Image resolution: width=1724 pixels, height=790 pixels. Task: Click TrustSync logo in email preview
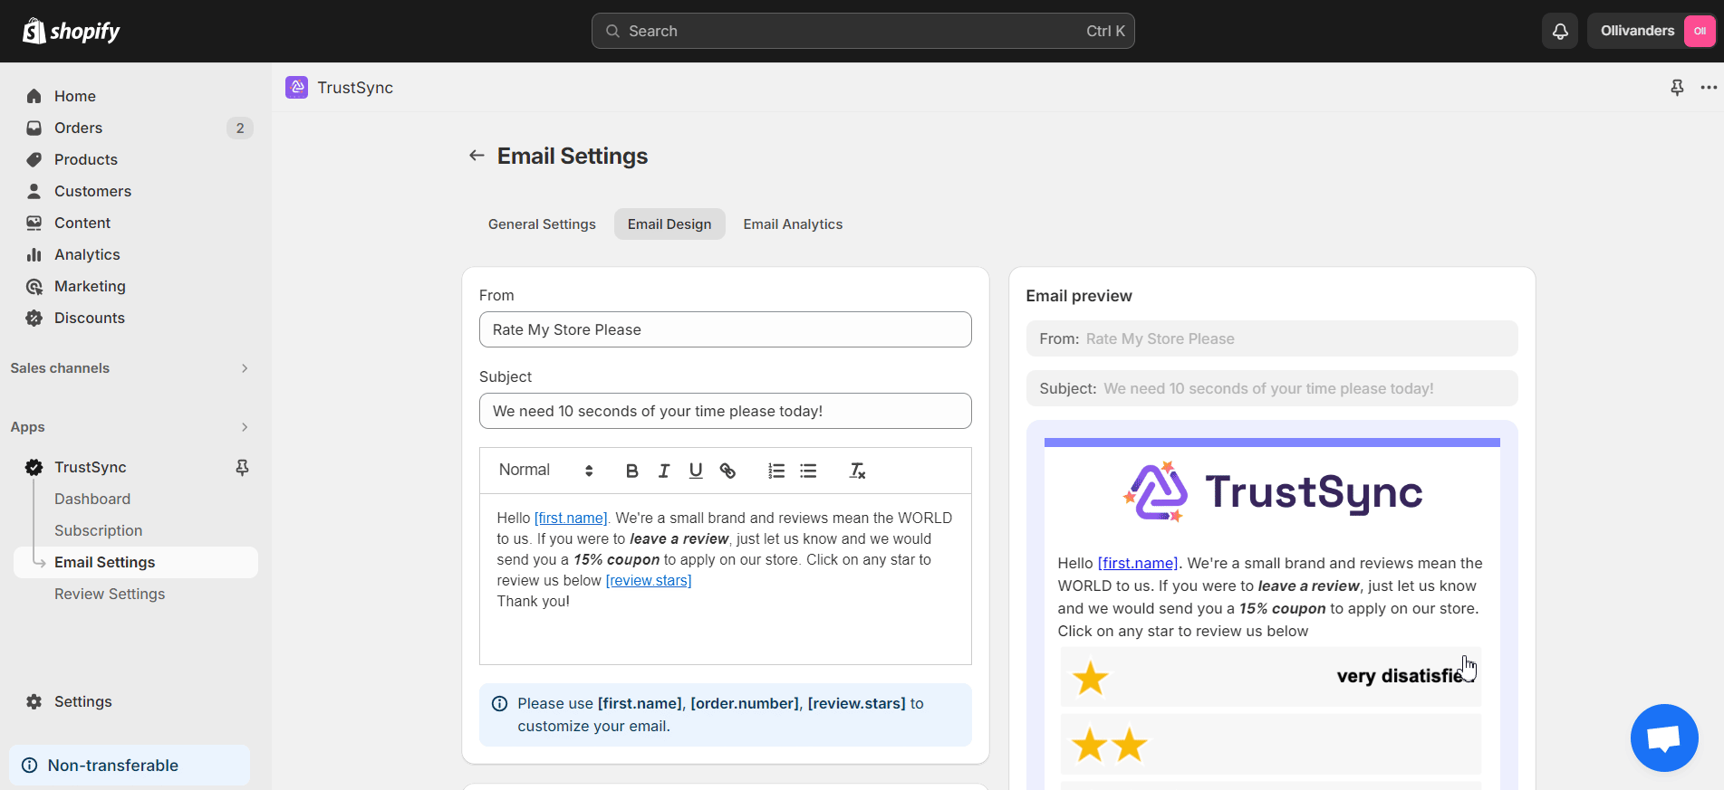click(1272, 492)
